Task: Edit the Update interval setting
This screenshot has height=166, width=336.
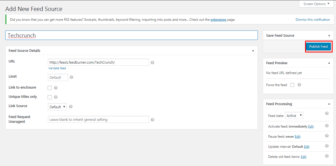Action: pyautogui.click(x=307, y=147)
